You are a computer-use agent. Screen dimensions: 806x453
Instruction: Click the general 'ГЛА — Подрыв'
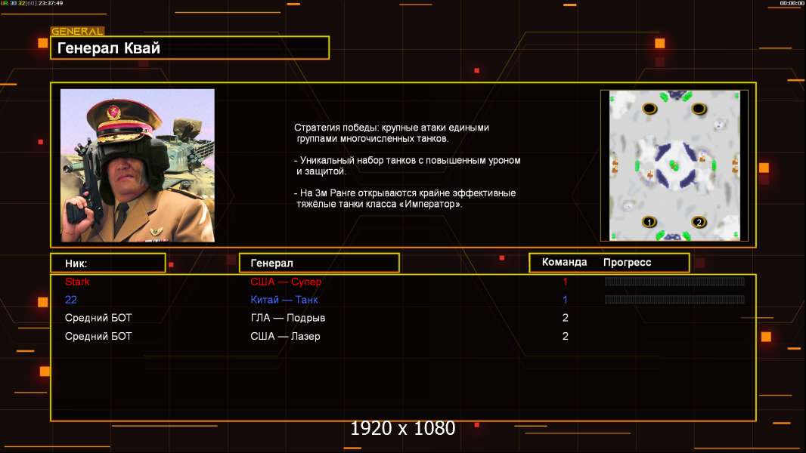coord(288,318)
